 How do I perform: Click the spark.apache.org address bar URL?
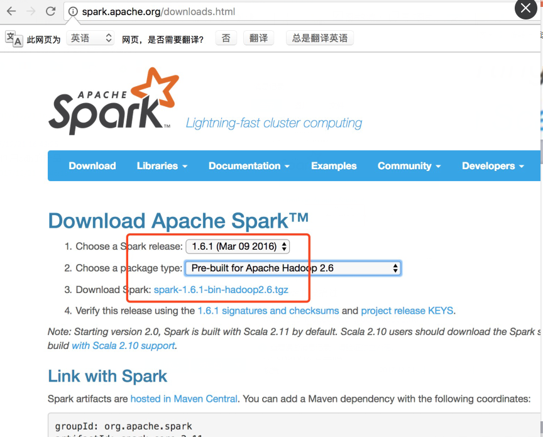click(x=158, y=12)
